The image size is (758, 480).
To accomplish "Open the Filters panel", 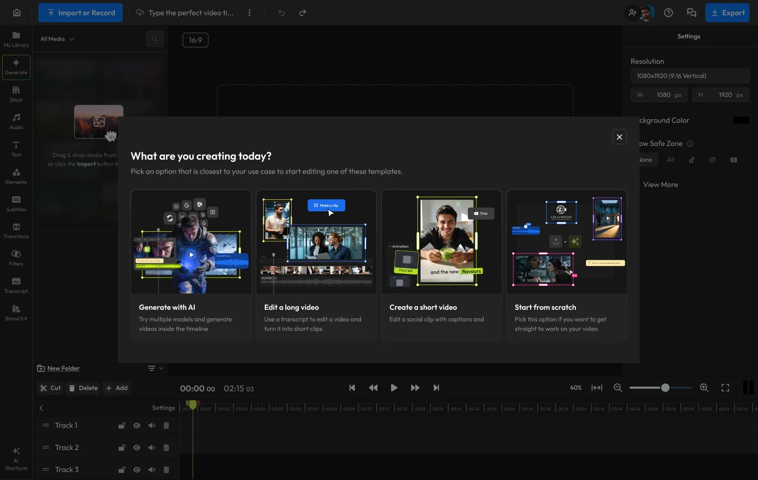I will [x=16, y=258].
